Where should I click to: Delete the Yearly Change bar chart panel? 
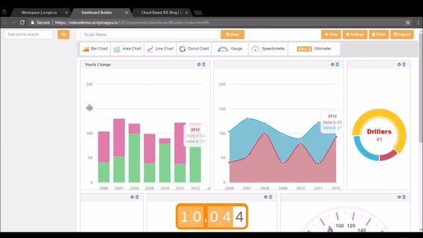[204, 65]
